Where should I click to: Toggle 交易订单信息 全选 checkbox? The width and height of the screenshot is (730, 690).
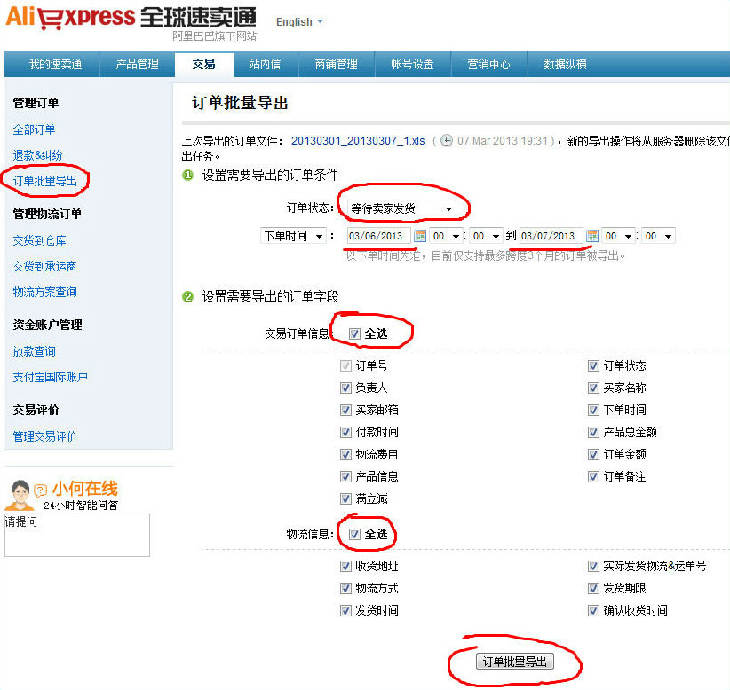tap(355, 334)
